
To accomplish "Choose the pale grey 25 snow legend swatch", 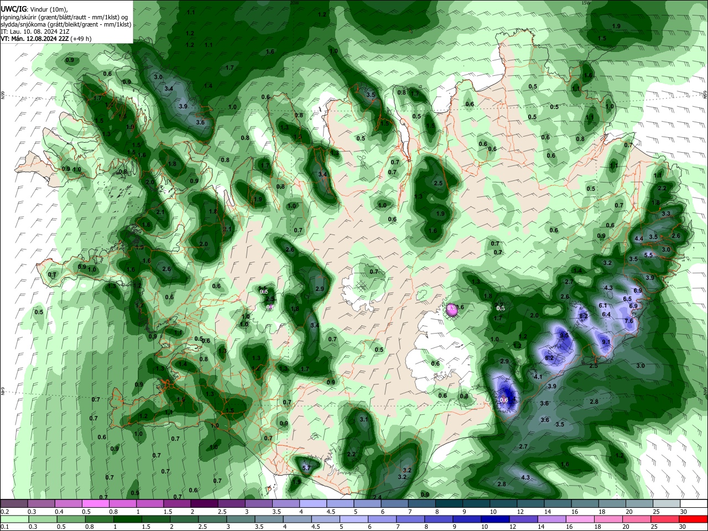I will point(667,504).
